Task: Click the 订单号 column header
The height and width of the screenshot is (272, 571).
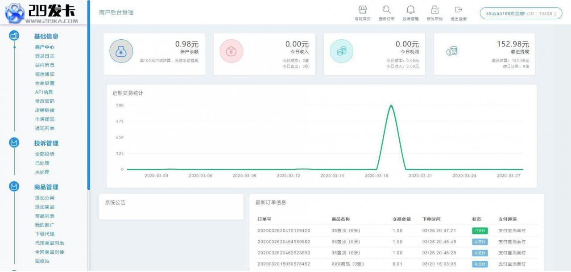Action: click(x=264, y=219)
